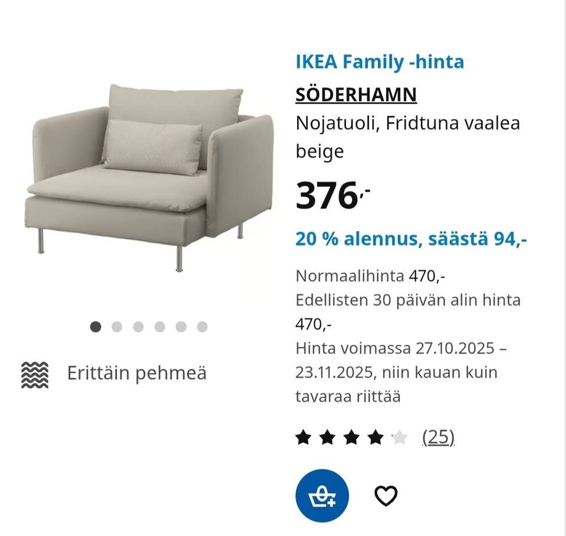The height and width of the screenshot is (536, 566).
Task: Click the "Erittäin pehmeä" softness label
Action: pyautogui.click(x=137, y=373)
